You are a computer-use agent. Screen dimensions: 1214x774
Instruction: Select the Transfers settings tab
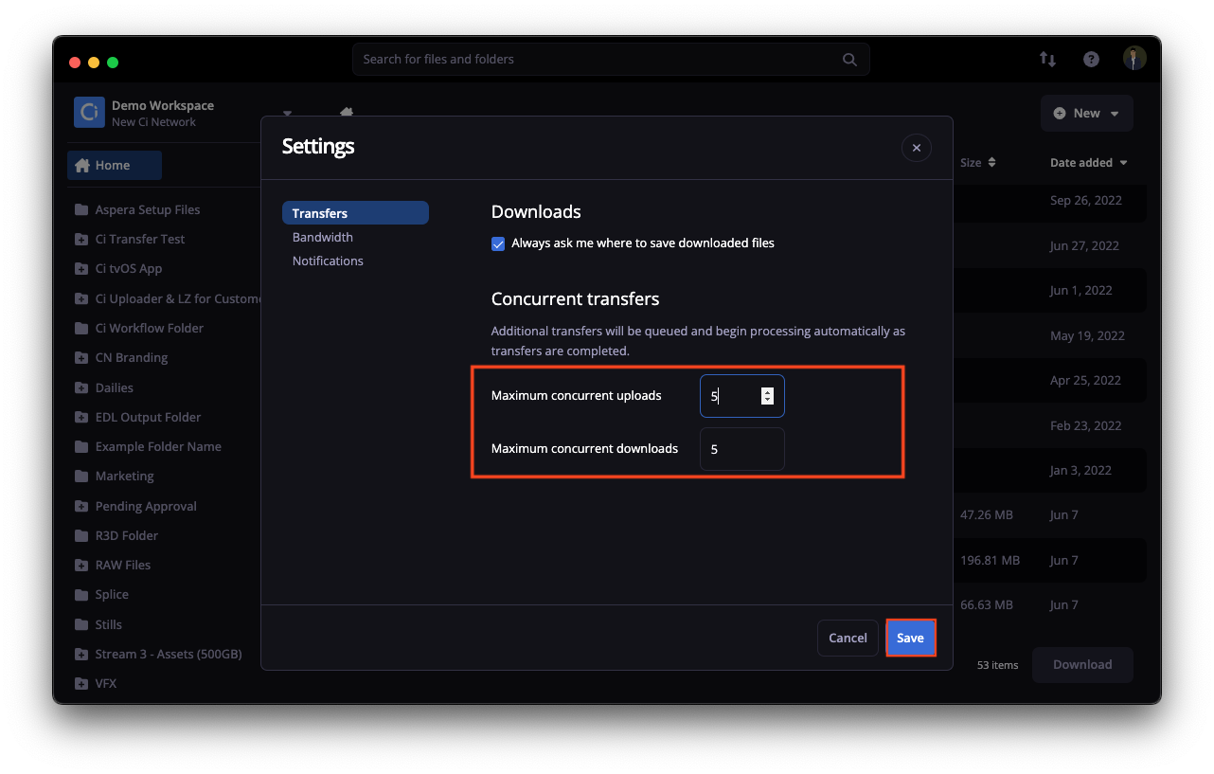[355, 213]
